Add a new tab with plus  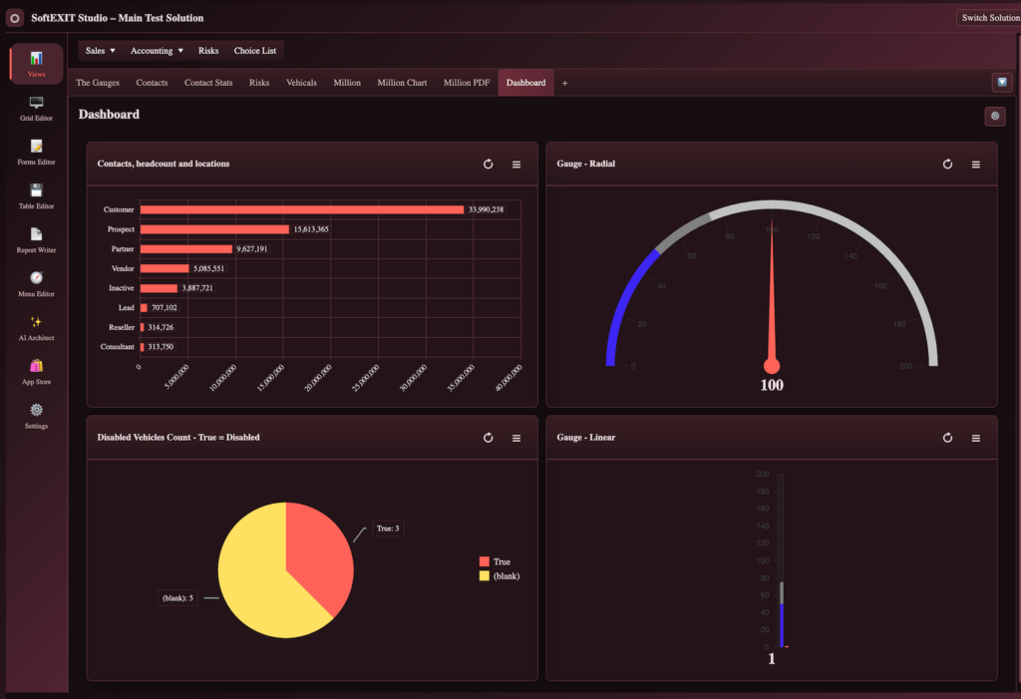point(564,84)
